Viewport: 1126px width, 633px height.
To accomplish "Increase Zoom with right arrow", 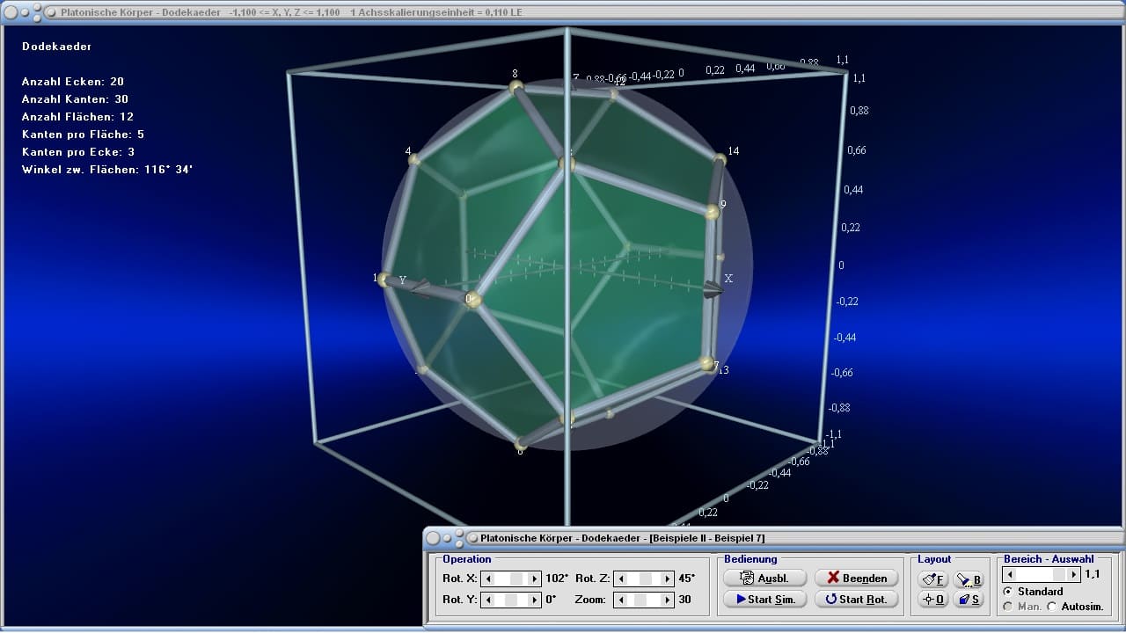I will click(668, 600).
